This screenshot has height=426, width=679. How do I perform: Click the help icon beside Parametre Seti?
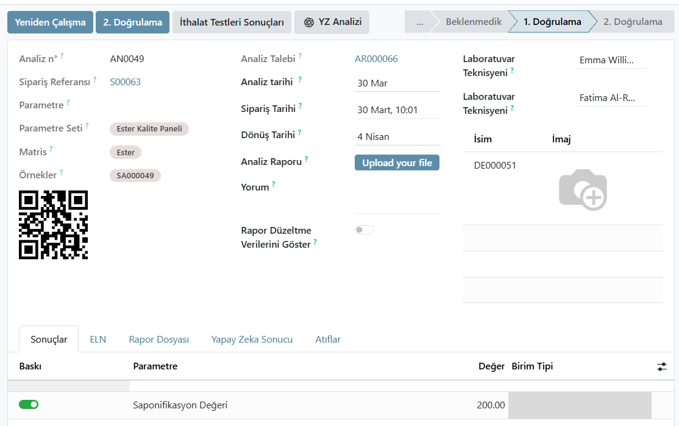point(87,126)
